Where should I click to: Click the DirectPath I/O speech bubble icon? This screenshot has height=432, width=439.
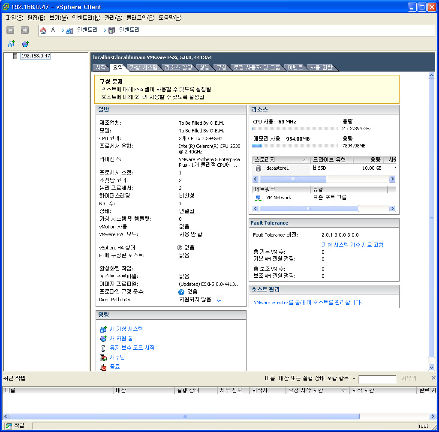click(x=219, y=300)
